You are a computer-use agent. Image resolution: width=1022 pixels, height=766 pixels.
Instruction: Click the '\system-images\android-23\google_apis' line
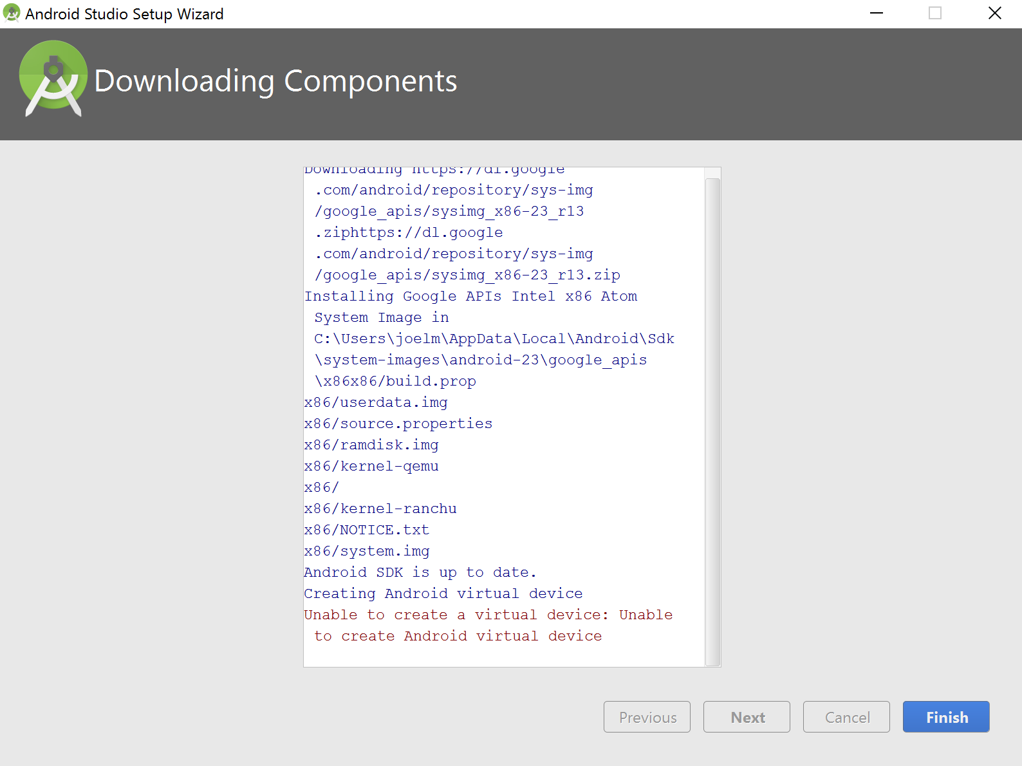pos(481,360)
